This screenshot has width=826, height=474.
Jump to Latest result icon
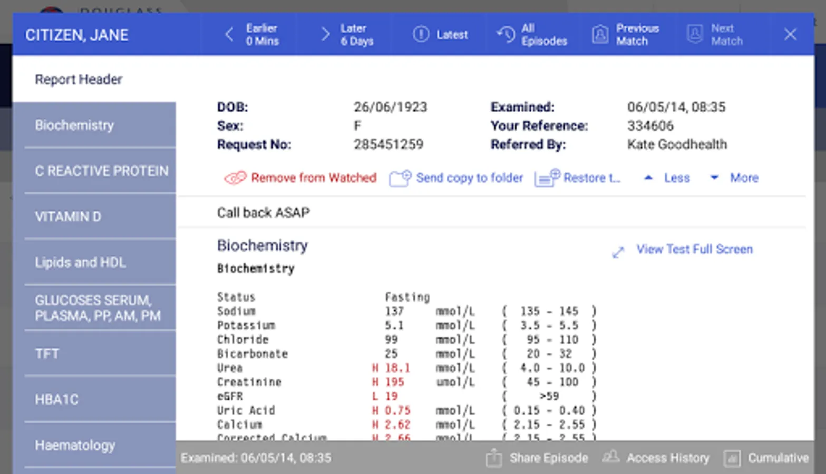coord(421,35)
